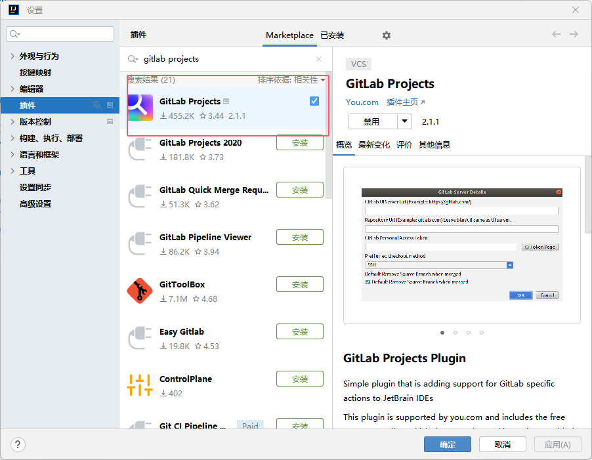Navigate back with the left arrow
Image resolution: width=592 pixels, height=460 pixels.
(x=556, y=34)
